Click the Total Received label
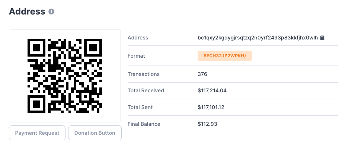This screenshot has width=358, height=150. [x=146, y=90]
